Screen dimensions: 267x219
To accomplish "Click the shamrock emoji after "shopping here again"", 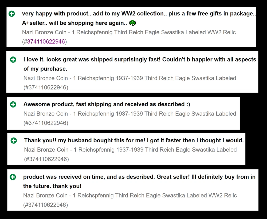I will tap(132, 23).
